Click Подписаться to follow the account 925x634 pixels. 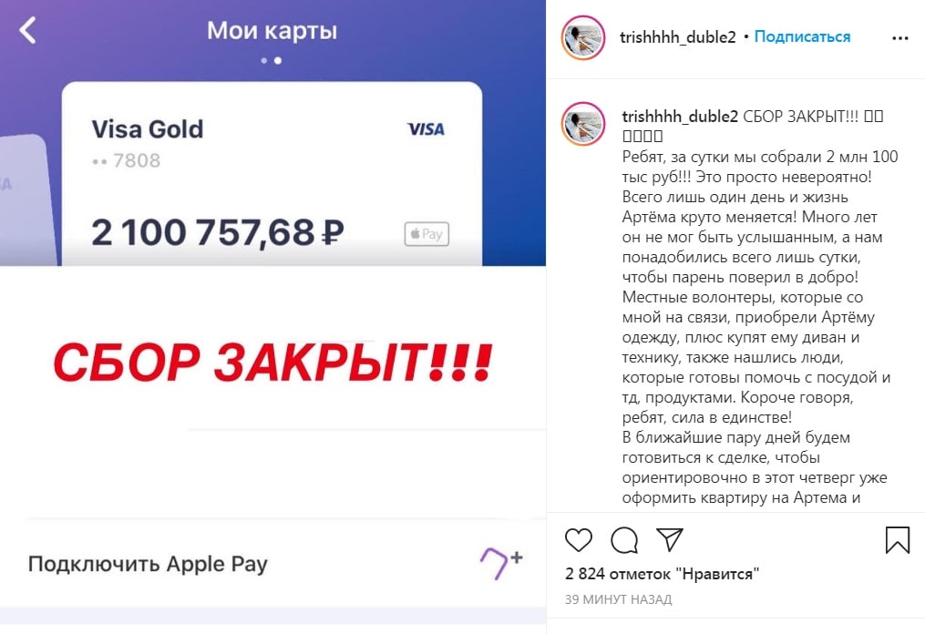(802, 36)
